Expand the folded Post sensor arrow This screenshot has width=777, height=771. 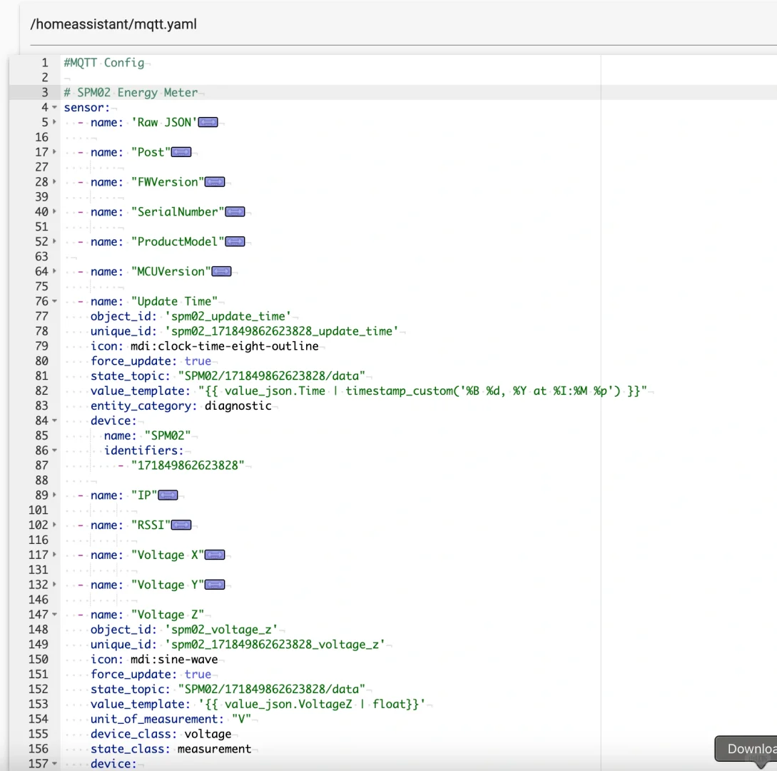point(54,152)
